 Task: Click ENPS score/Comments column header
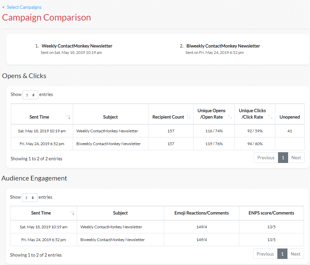(271, 213)
